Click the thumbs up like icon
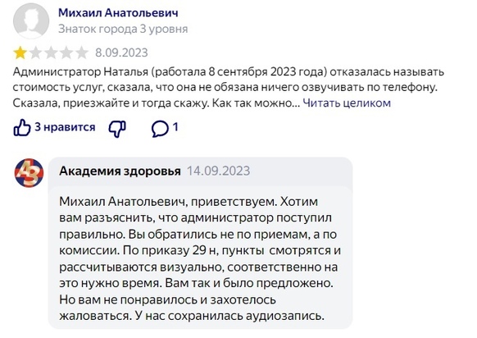The height and width of the screenshot is (338, 477). point(22,127)
